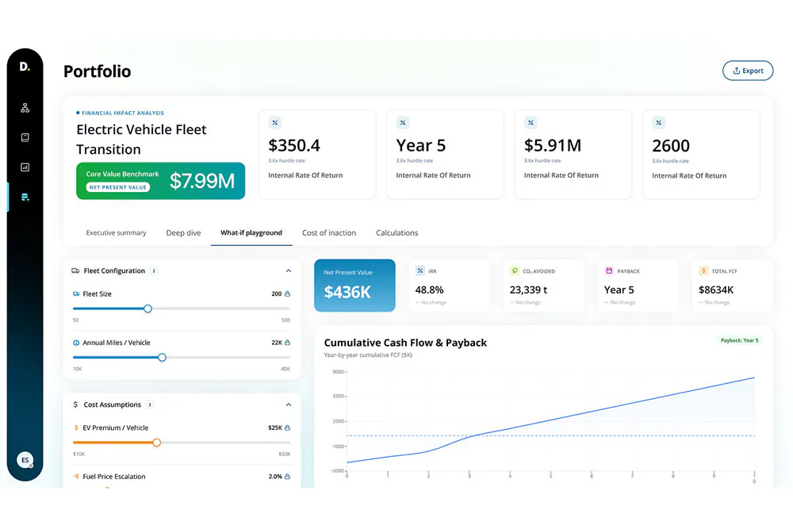The width and height of the screenshot is (793, 529).
Task: Click the Fuel Price Escalation icon
Action: (x=76, y=477)
